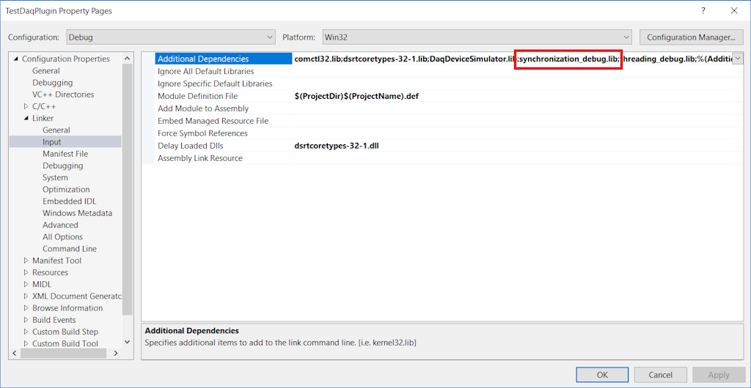This screenshot has height=388, width=751.
Task: Click the tree horizontal scrollbar thumb
Action: point(63,353)
